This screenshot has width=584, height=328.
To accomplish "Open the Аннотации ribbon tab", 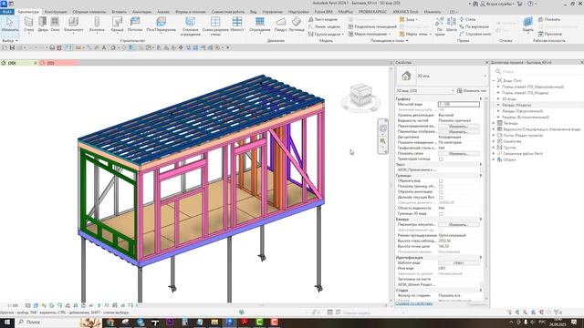I will click(141, 12).
